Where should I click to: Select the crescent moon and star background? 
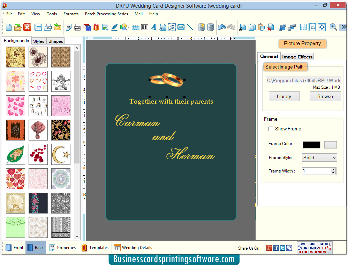click(61, 154)
